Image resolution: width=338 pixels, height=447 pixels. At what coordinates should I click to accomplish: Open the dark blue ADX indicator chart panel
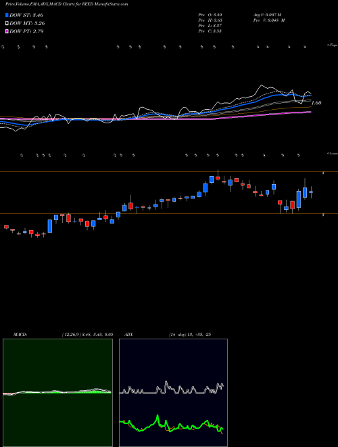[x=173, y=393]
